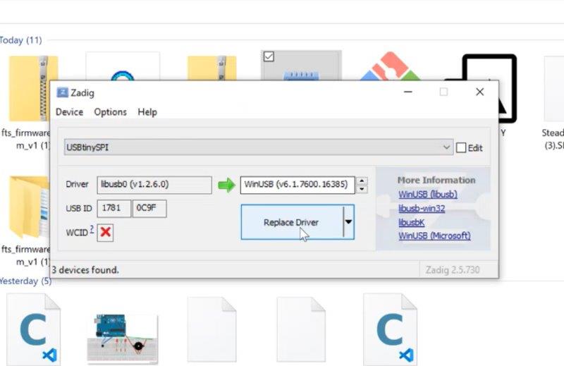Select the colorful Git-style application icon
The image size is (564, 366).
click(391, 66)
